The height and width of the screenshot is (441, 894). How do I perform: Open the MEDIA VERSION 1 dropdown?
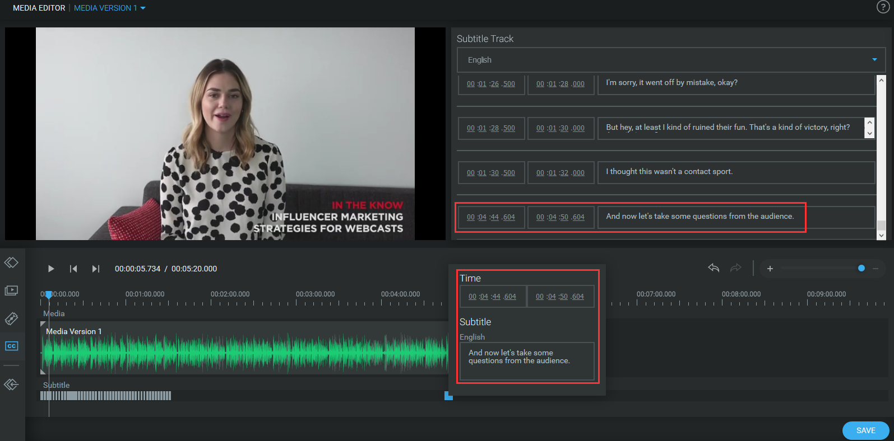(x=109, y=8)
